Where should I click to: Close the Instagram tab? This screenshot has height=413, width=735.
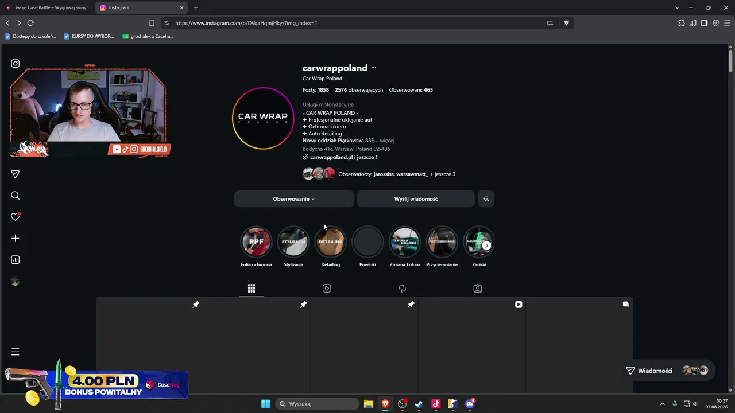[x=182, y=7]
